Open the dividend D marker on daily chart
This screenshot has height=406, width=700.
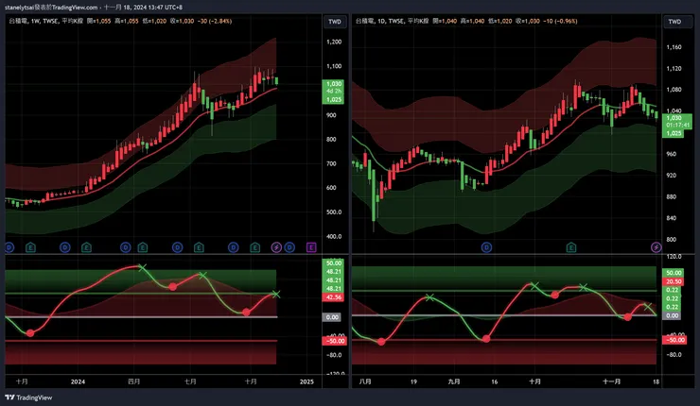[486, 247]
